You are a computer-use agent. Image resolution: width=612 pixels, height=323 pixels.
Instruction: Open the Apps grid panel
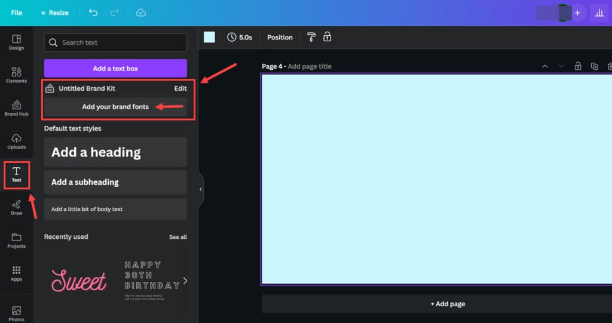click(16, 273)
